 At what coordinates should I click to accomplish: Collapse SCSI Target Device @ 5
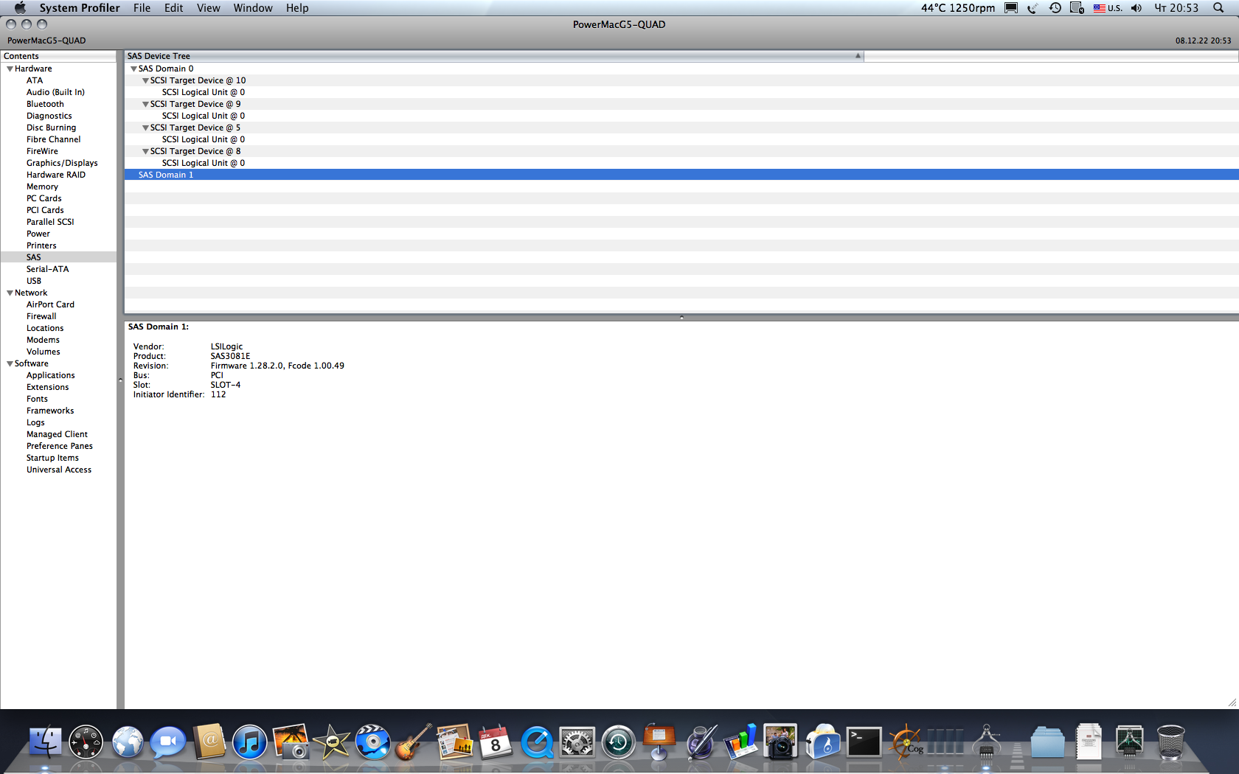click(145, 128)
